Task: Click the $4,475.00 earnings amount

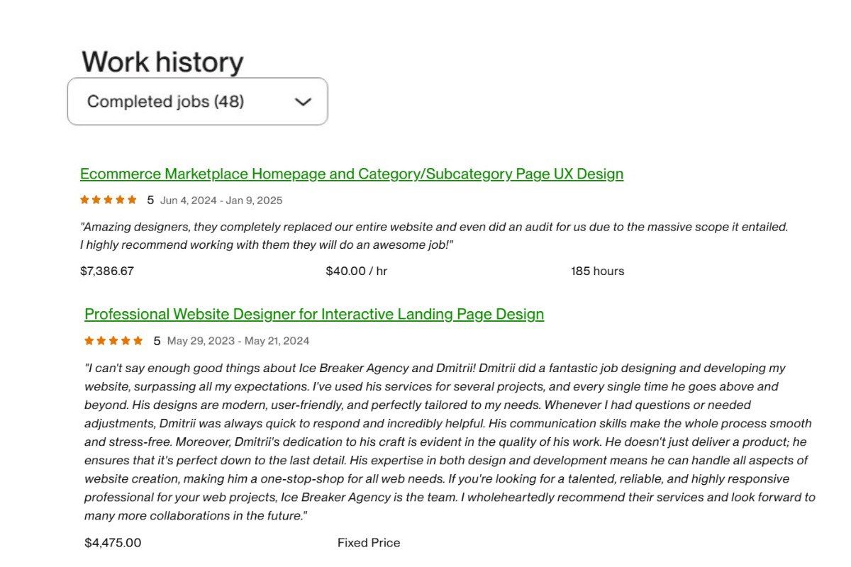Action: click(x=113, y=543)
